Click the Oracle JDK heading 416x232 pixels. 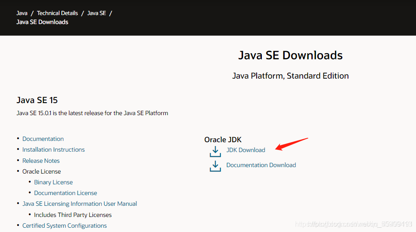coord(223,140)
